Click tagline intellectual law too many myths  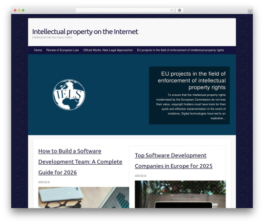coord(52,38)
